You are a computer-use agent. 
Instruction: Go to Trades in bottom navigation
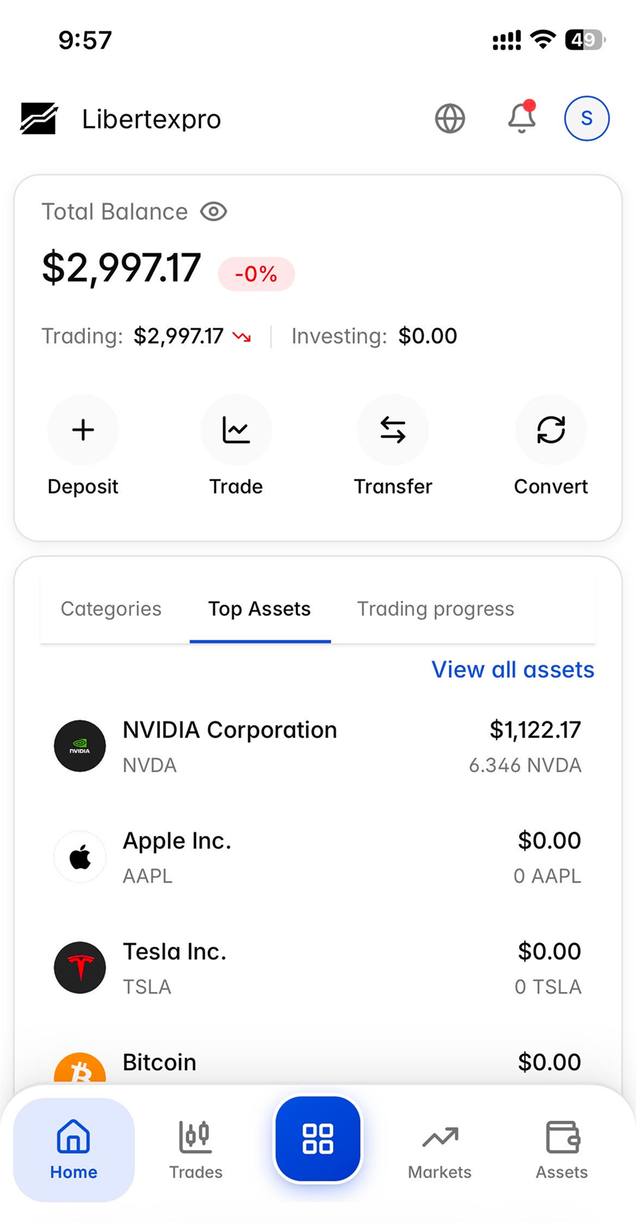[196, 1150]
